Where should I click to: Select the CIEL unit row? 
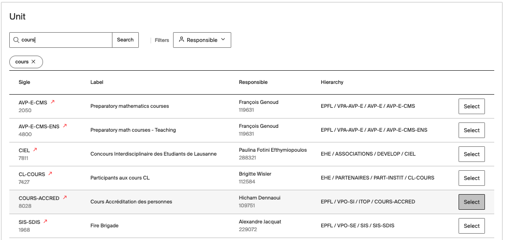tap(471, 154)
